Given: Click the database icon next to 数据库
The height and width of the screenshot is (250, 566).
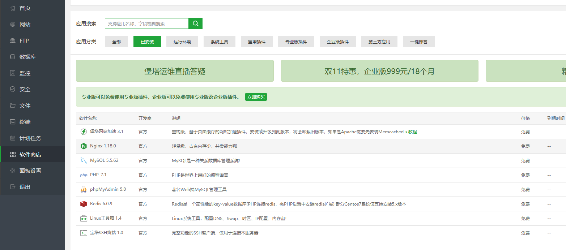Looking at the screenshot, I should (x=13, y=57).
